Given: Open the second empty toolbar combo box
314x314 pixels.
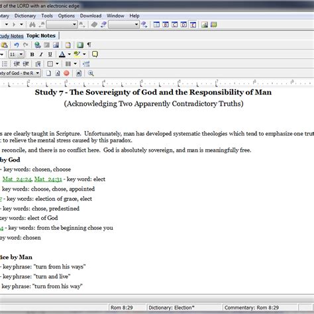Looking at the screenshot, I should pos(124,25).
